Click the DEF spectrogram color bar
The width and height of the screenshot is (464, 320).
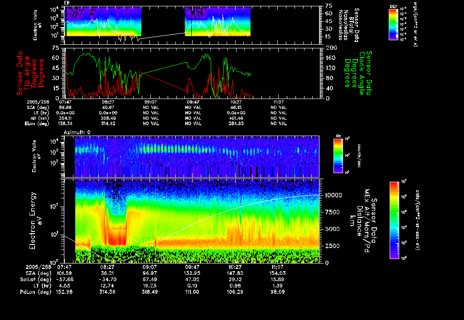click(393, 24)
